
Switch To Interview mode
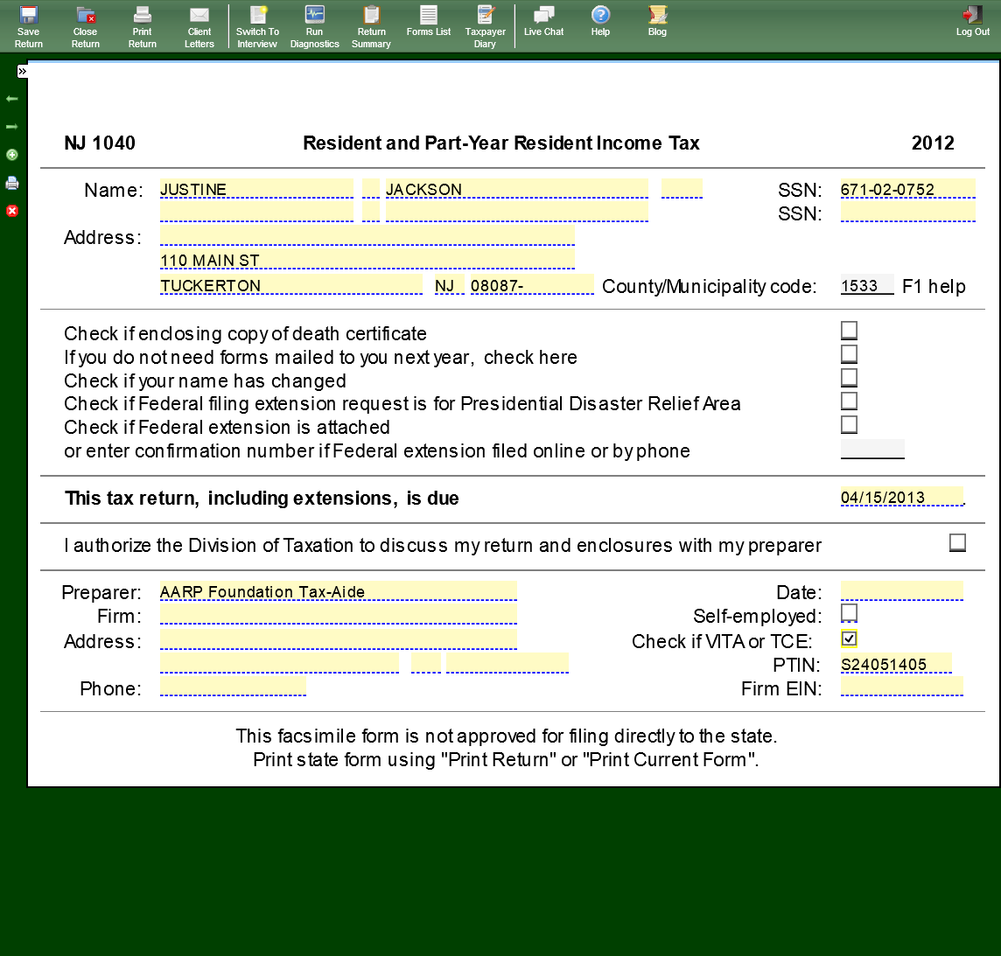257,26
